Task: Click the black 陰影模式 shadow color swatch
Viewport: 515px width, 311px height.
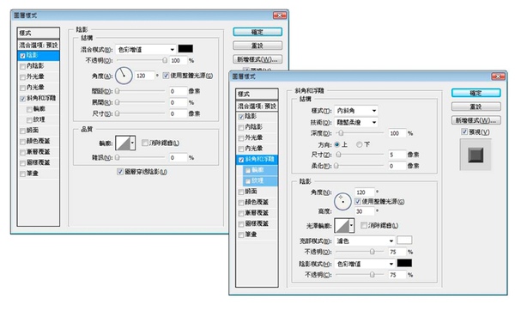Action: tap(404, 264)
